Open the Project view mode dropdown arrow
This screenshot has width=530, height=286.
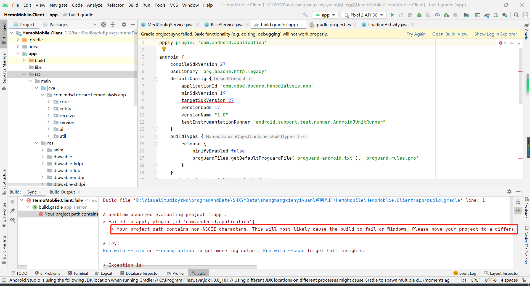[x=95, y=24]
